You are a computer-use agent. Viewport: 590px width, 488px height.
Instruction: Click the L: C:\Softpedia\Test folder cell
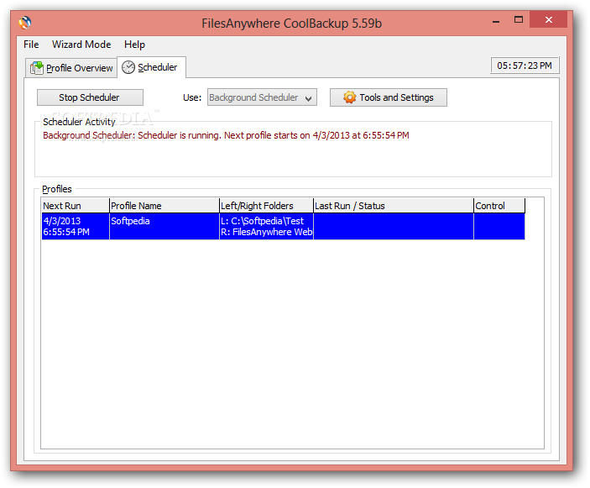tap(266, 226)
